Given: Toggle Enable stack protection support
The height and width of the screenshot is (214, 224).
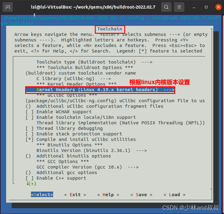Looking at the screenshot, I should tap(74, 134).
